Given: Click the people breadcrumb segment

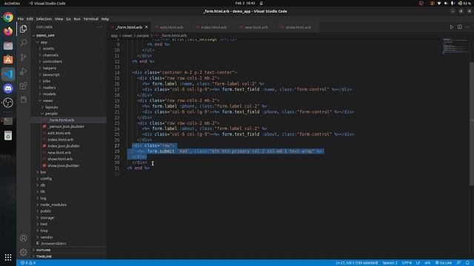Looking at the screenshot, I should coord(143,35).
